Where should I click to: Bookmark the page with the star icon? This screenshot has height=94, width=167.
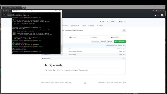click(153, 11)
